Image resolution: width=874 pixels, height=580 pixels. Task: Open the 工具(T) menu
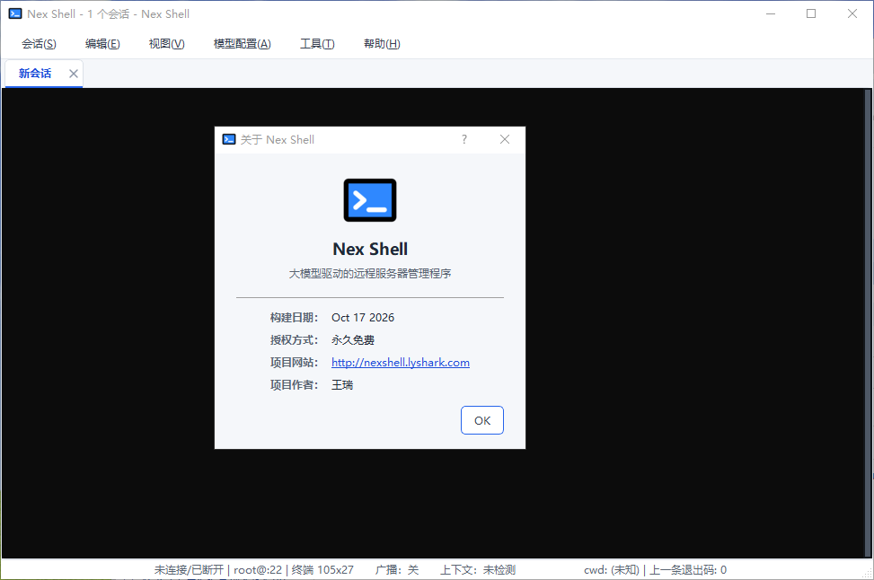coord(317,44)
